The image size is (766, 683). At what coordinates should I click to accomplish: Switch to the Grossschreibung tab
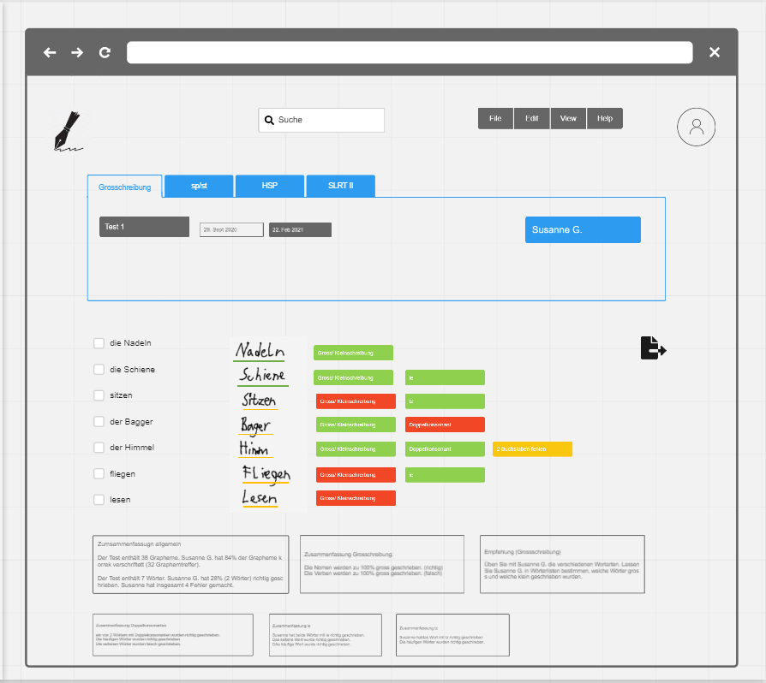(x=124, y=187)
